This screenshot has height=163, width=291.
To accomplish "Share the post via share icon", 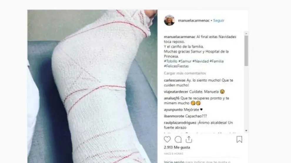I will tap(189, 139).
